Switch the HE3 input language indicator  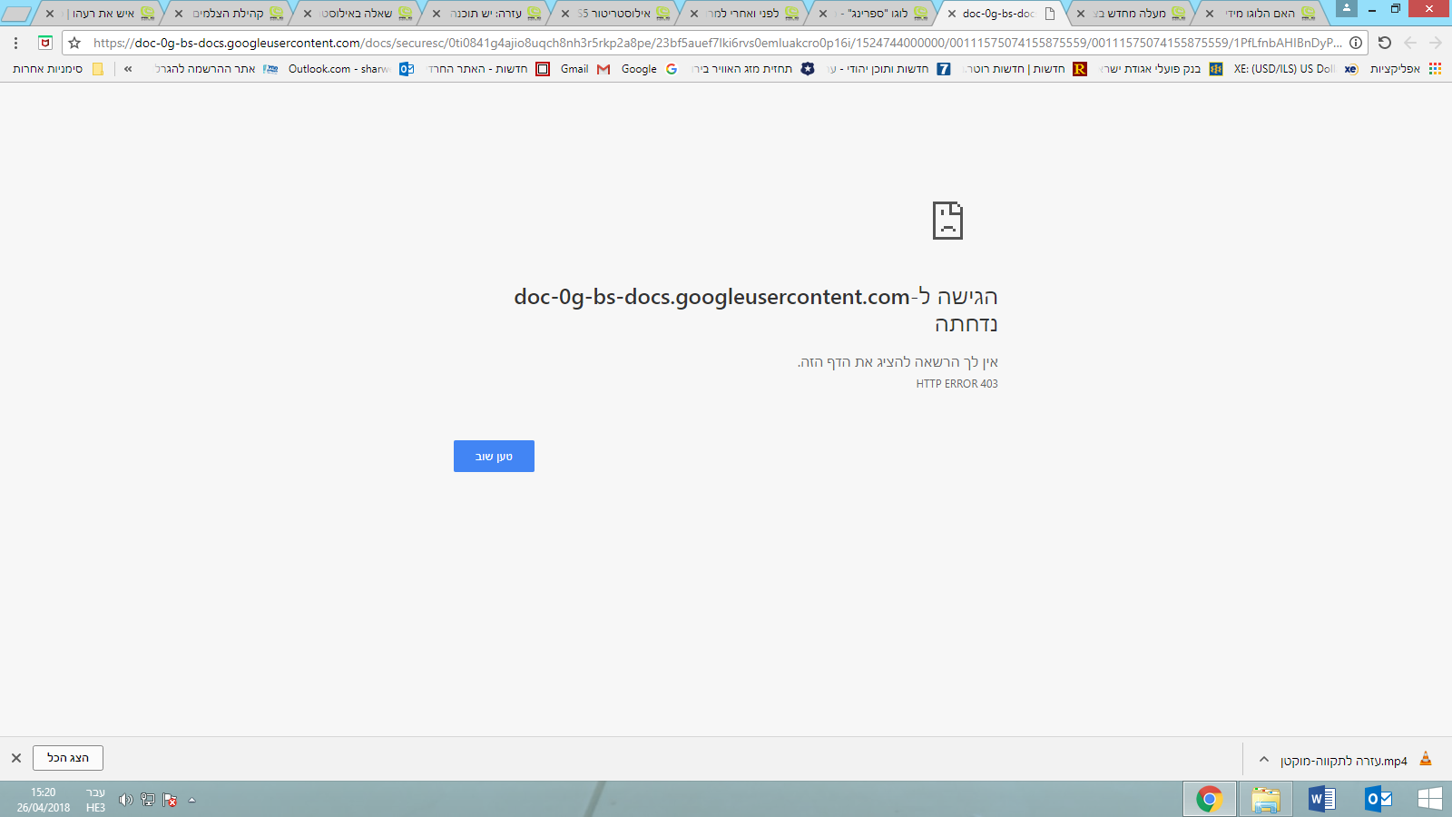(95, 800)
